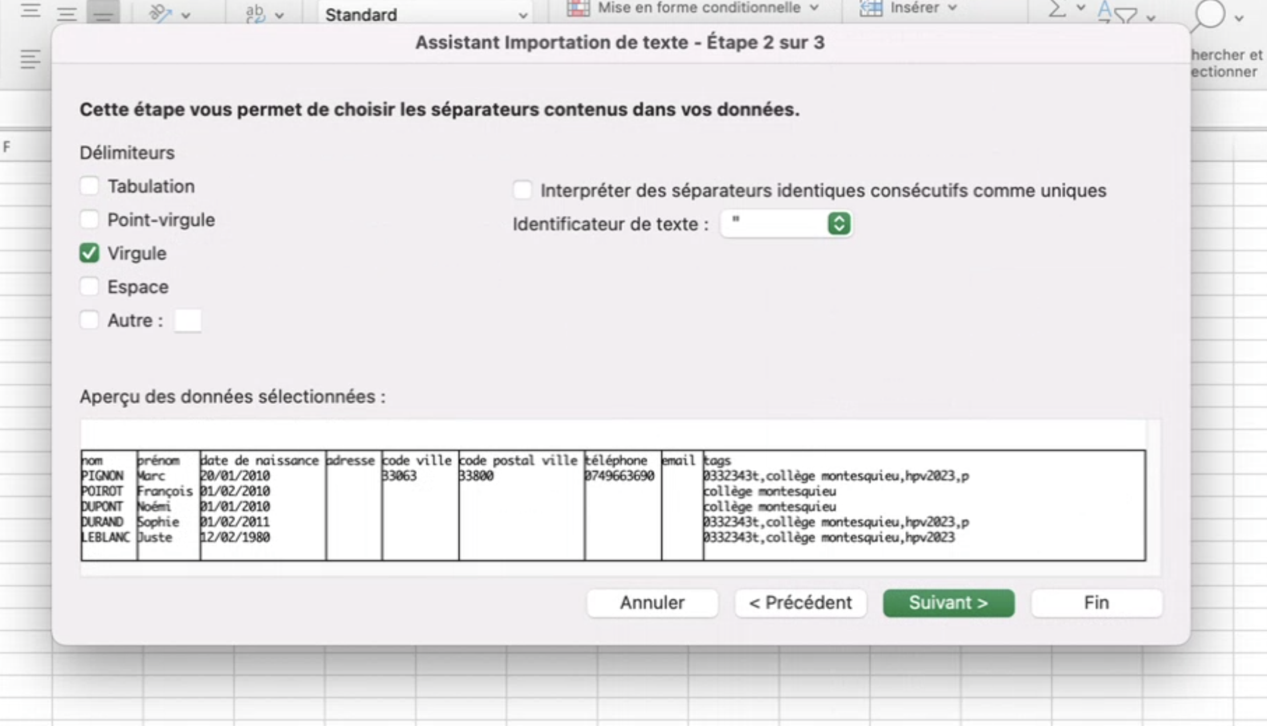
Task: Click the 0749663690 phone value
Action: click(x=620, y=476)
